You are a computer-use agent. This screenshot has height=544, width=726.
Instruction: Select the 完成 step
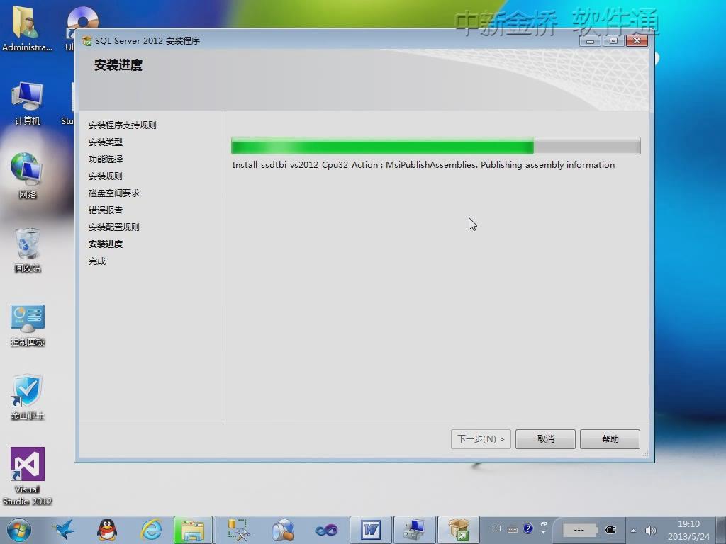[97, 261]
